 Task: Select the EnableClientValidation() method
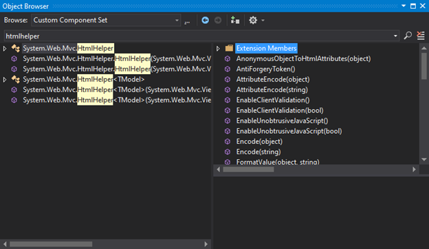click(273, 100)
